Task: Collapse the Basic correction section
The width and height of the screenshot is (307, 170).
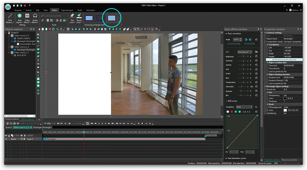Action: 226,34
